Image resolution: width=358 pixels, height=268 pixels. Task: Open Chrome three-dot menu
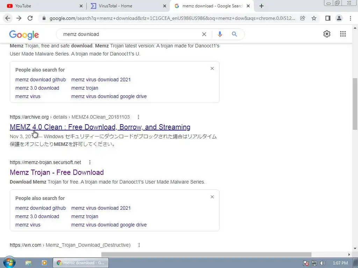tap(350, 18)
